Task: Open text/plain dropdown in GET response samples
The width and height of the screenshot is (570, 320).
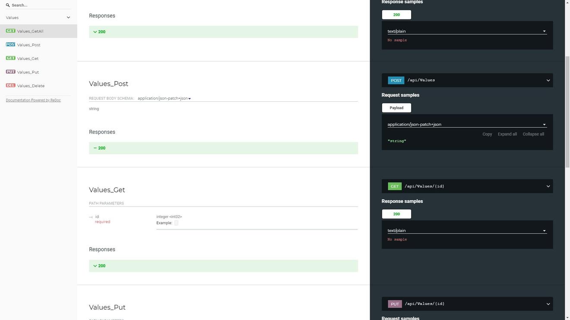Action: 466,231
